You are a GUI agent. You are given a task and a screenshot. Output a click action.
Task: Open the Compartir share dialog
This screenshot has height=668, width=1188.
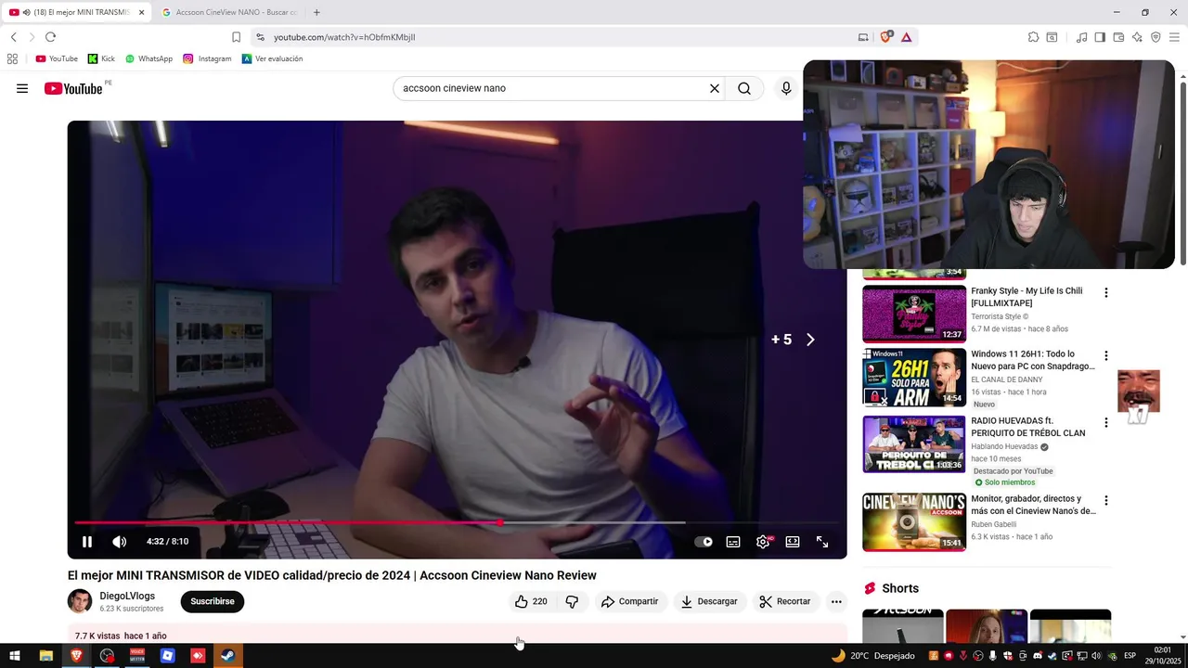(629, 601)
